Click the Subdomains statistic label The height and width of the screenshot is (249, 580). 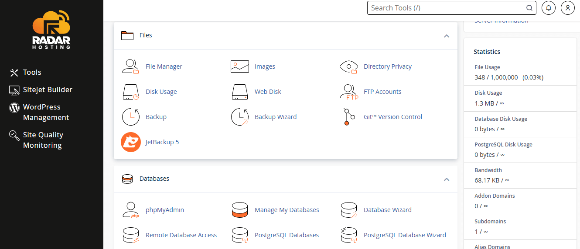point(490,221)
